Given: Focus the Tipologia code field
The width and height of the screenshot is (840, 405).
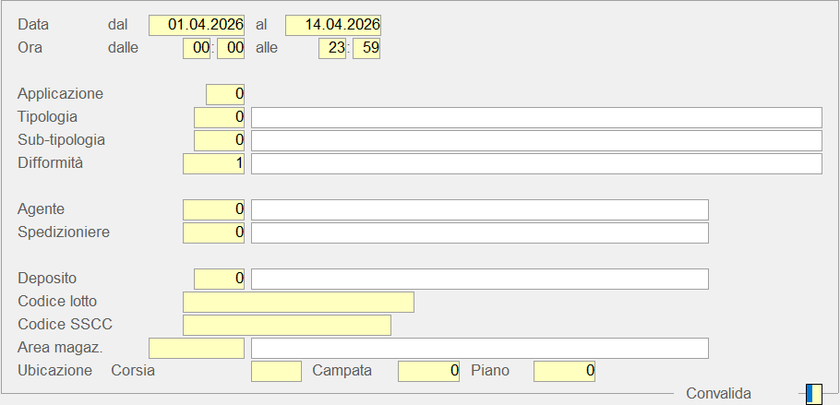Looking at the screenshot, I should (x=219, y=117).
